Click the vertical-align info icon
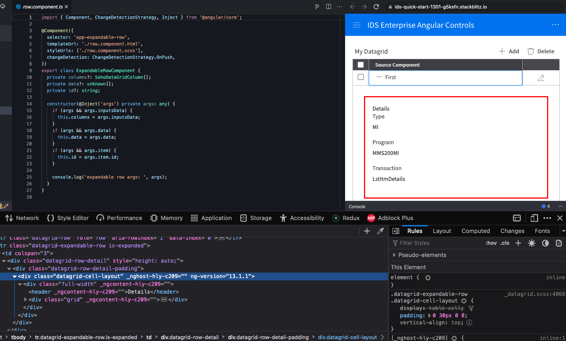566x341 pixels. [469, 323]
